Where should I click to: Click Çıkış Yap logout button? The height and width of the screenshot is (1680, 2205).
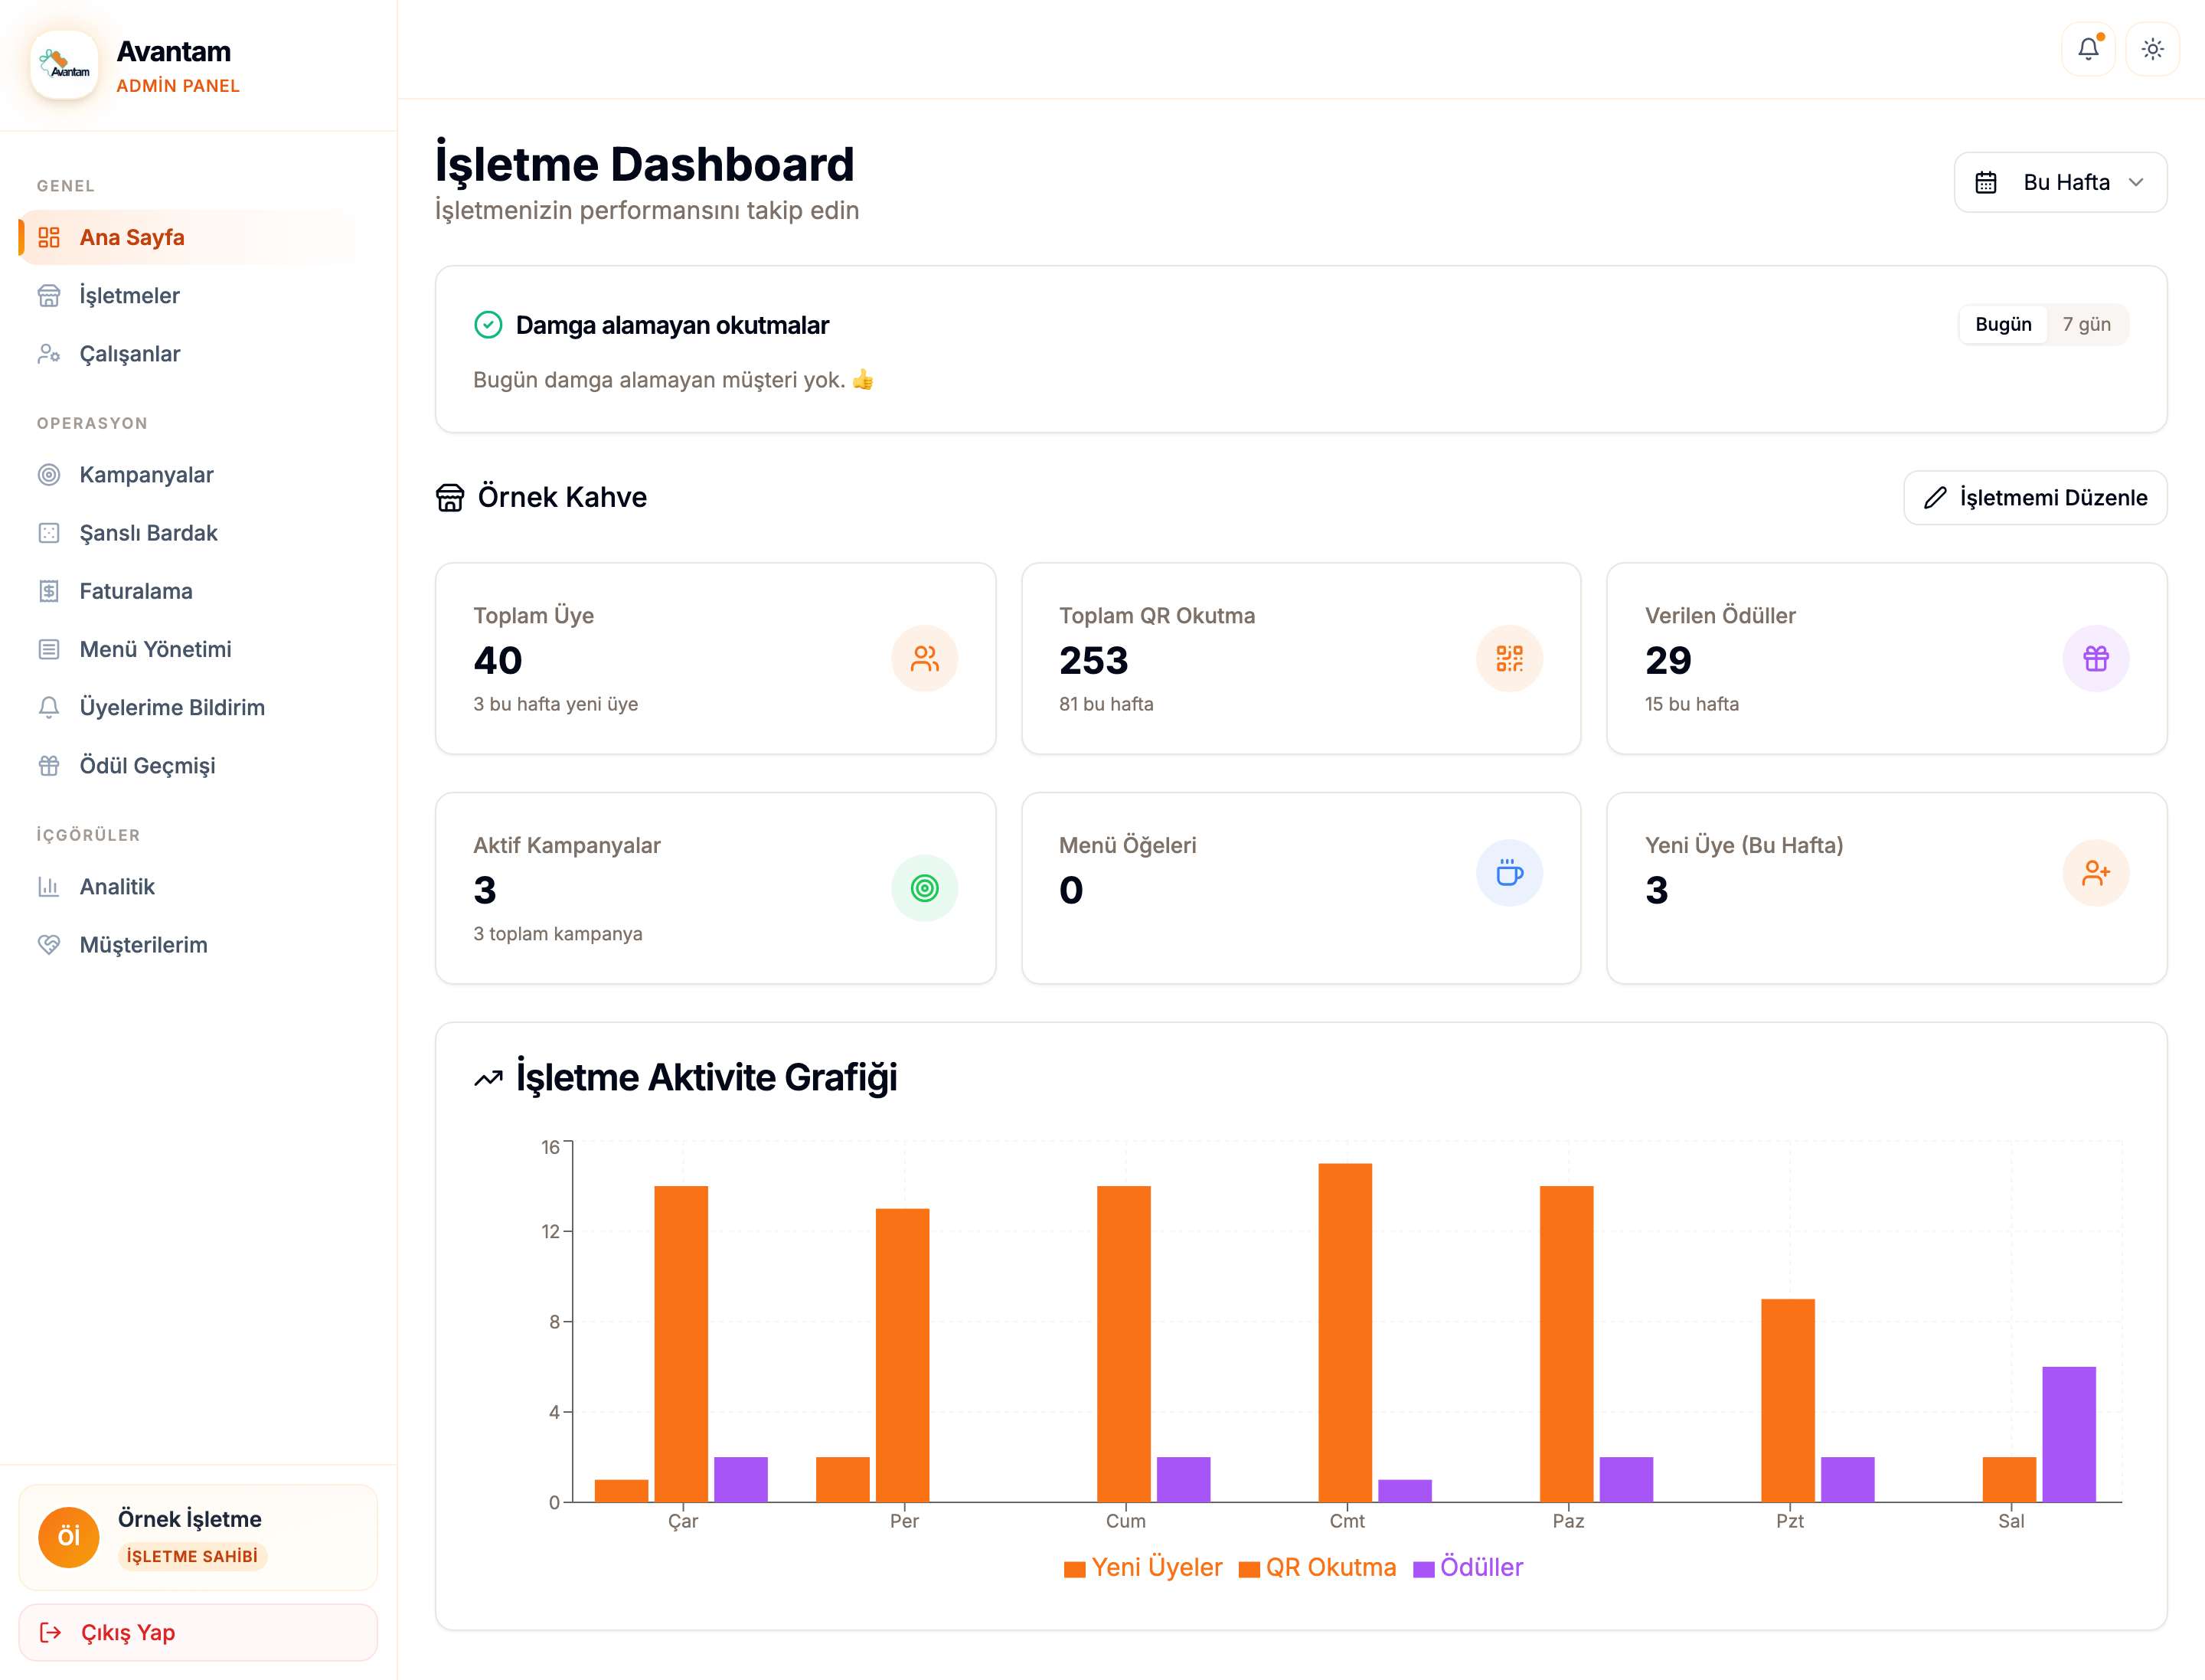(x=198, y=1632)
